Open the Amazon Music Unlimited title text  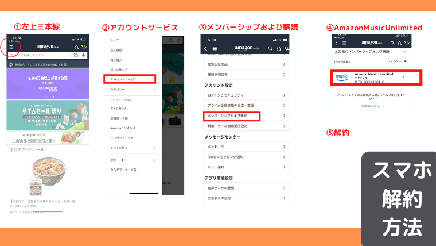point(373,74)
